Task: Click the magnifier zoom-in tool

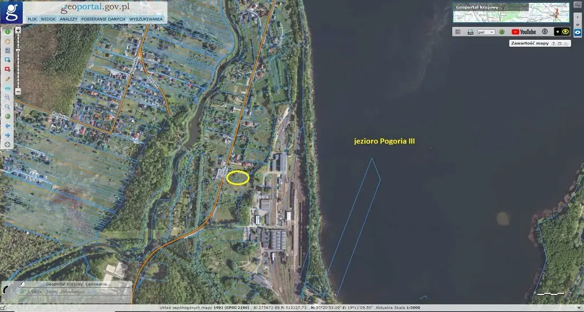Action: (8, 97)
